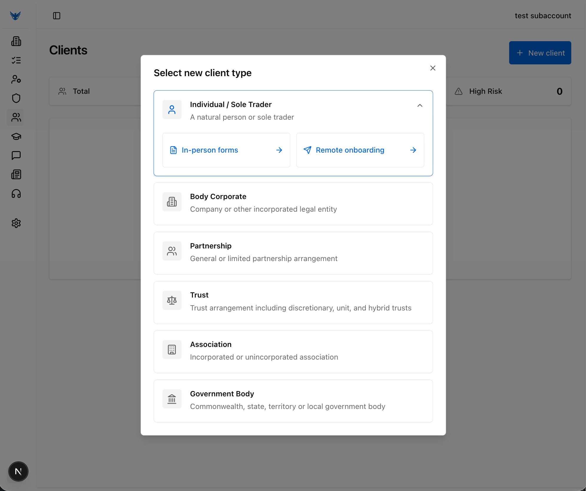
Task: Expand the Association client type
Action: (x=293, y=352)
